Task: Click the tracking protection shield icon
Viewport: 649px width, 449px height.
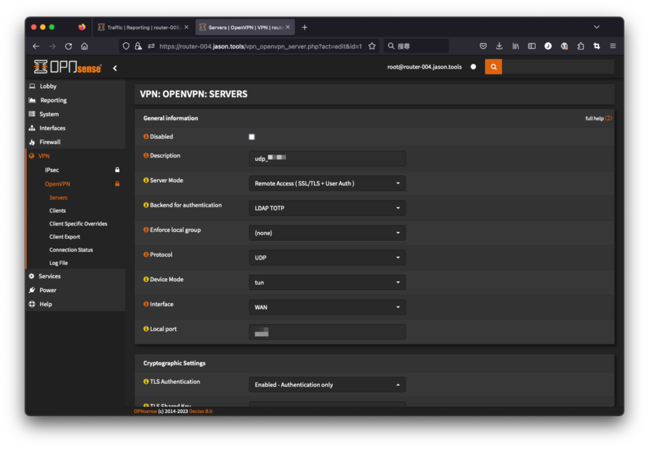Action: (126, 46)
